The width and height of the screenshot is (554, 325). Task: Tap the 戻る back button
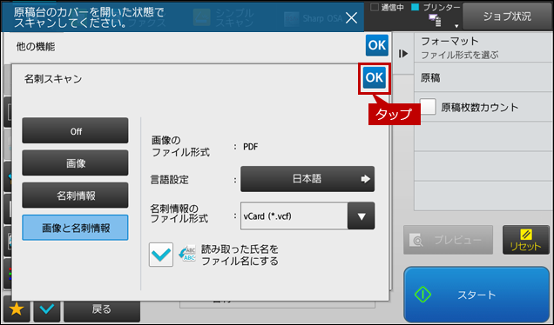click(102, 309)
